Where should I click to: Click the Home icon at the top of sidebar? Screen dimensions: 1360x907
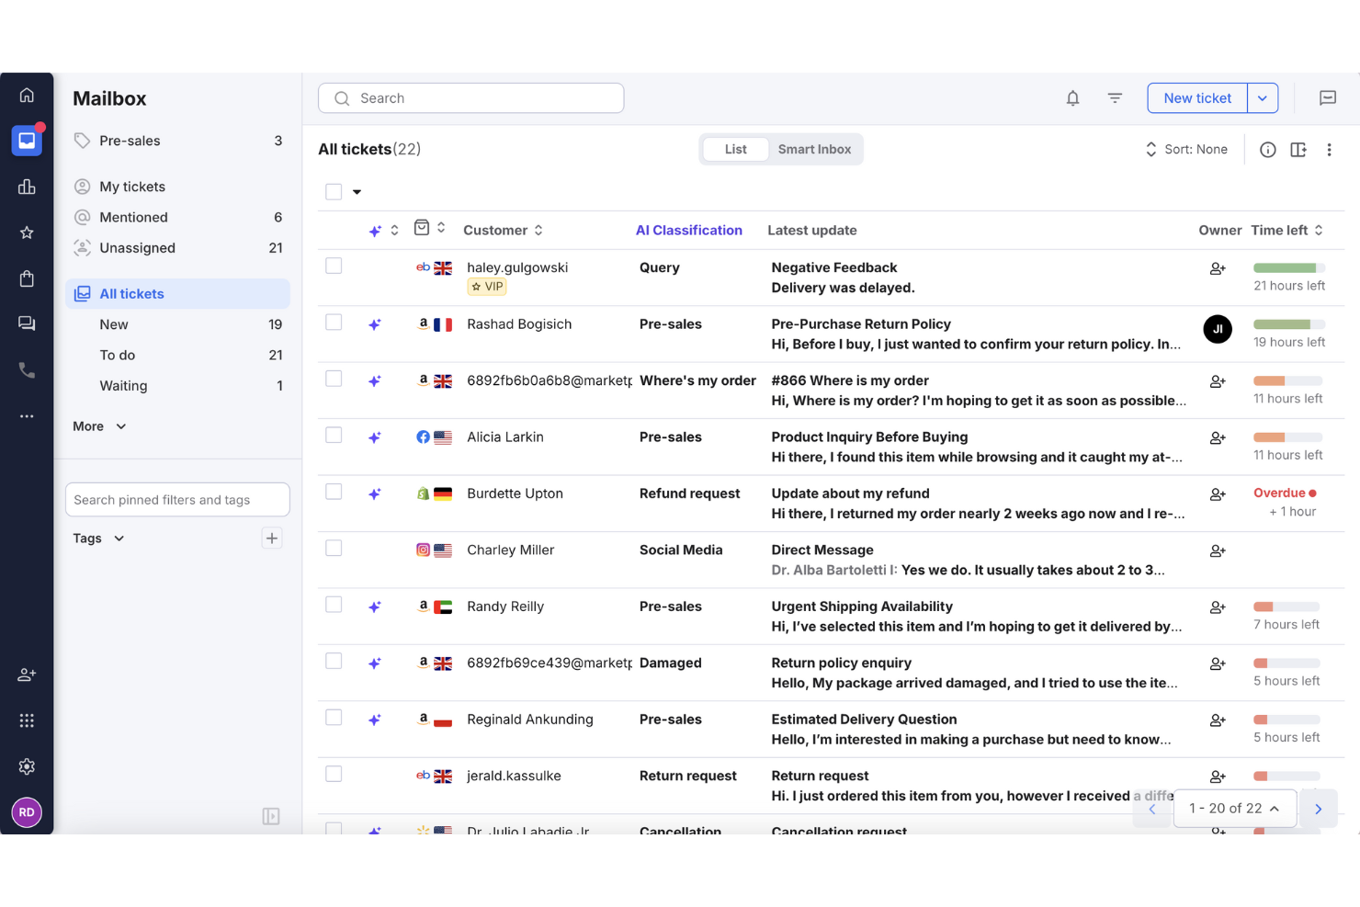(27, 94)
